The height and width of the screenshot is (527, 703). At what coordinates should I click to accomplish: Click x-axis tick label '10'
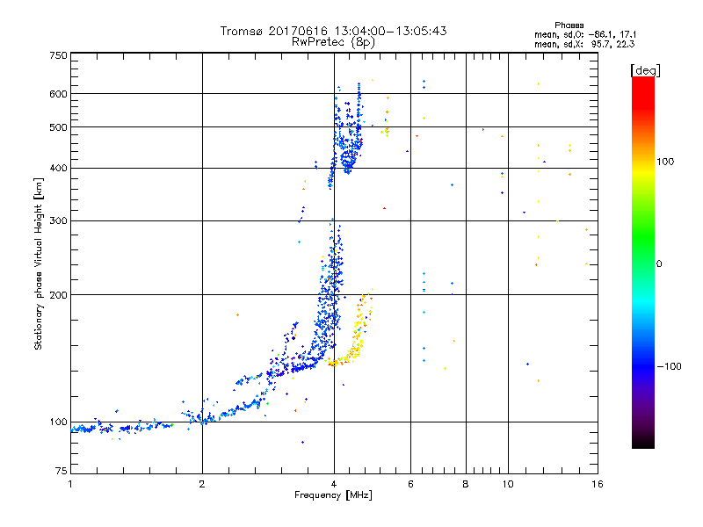tap(508, 484)
